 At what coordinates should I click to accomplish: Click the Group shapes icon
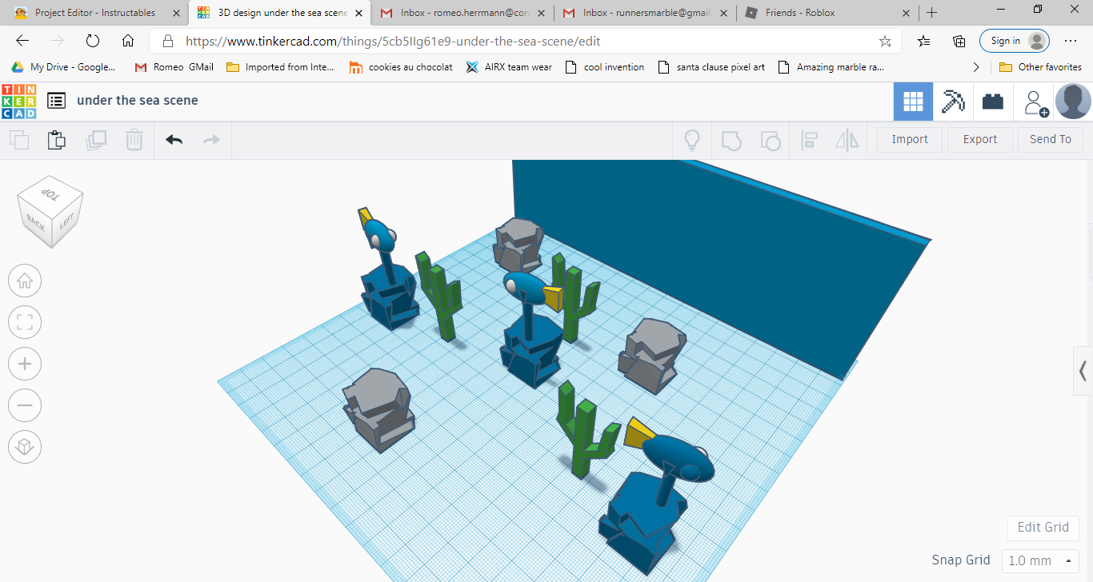point(731,140)
